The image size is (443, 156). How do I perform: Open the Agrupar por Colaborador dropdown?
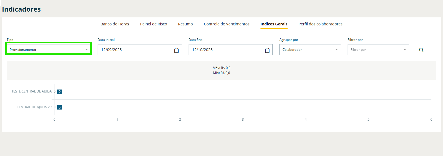pyautogui.click(x=310, y=50)
